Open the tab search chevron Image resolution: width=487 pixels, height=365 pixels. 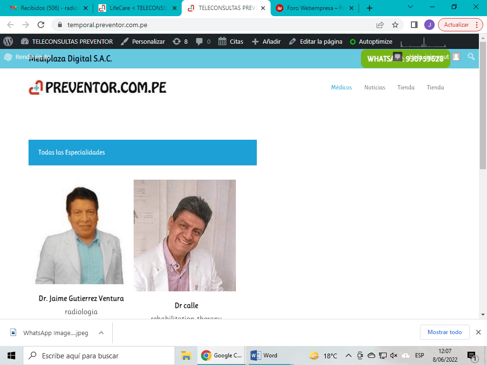coord(410,7)
